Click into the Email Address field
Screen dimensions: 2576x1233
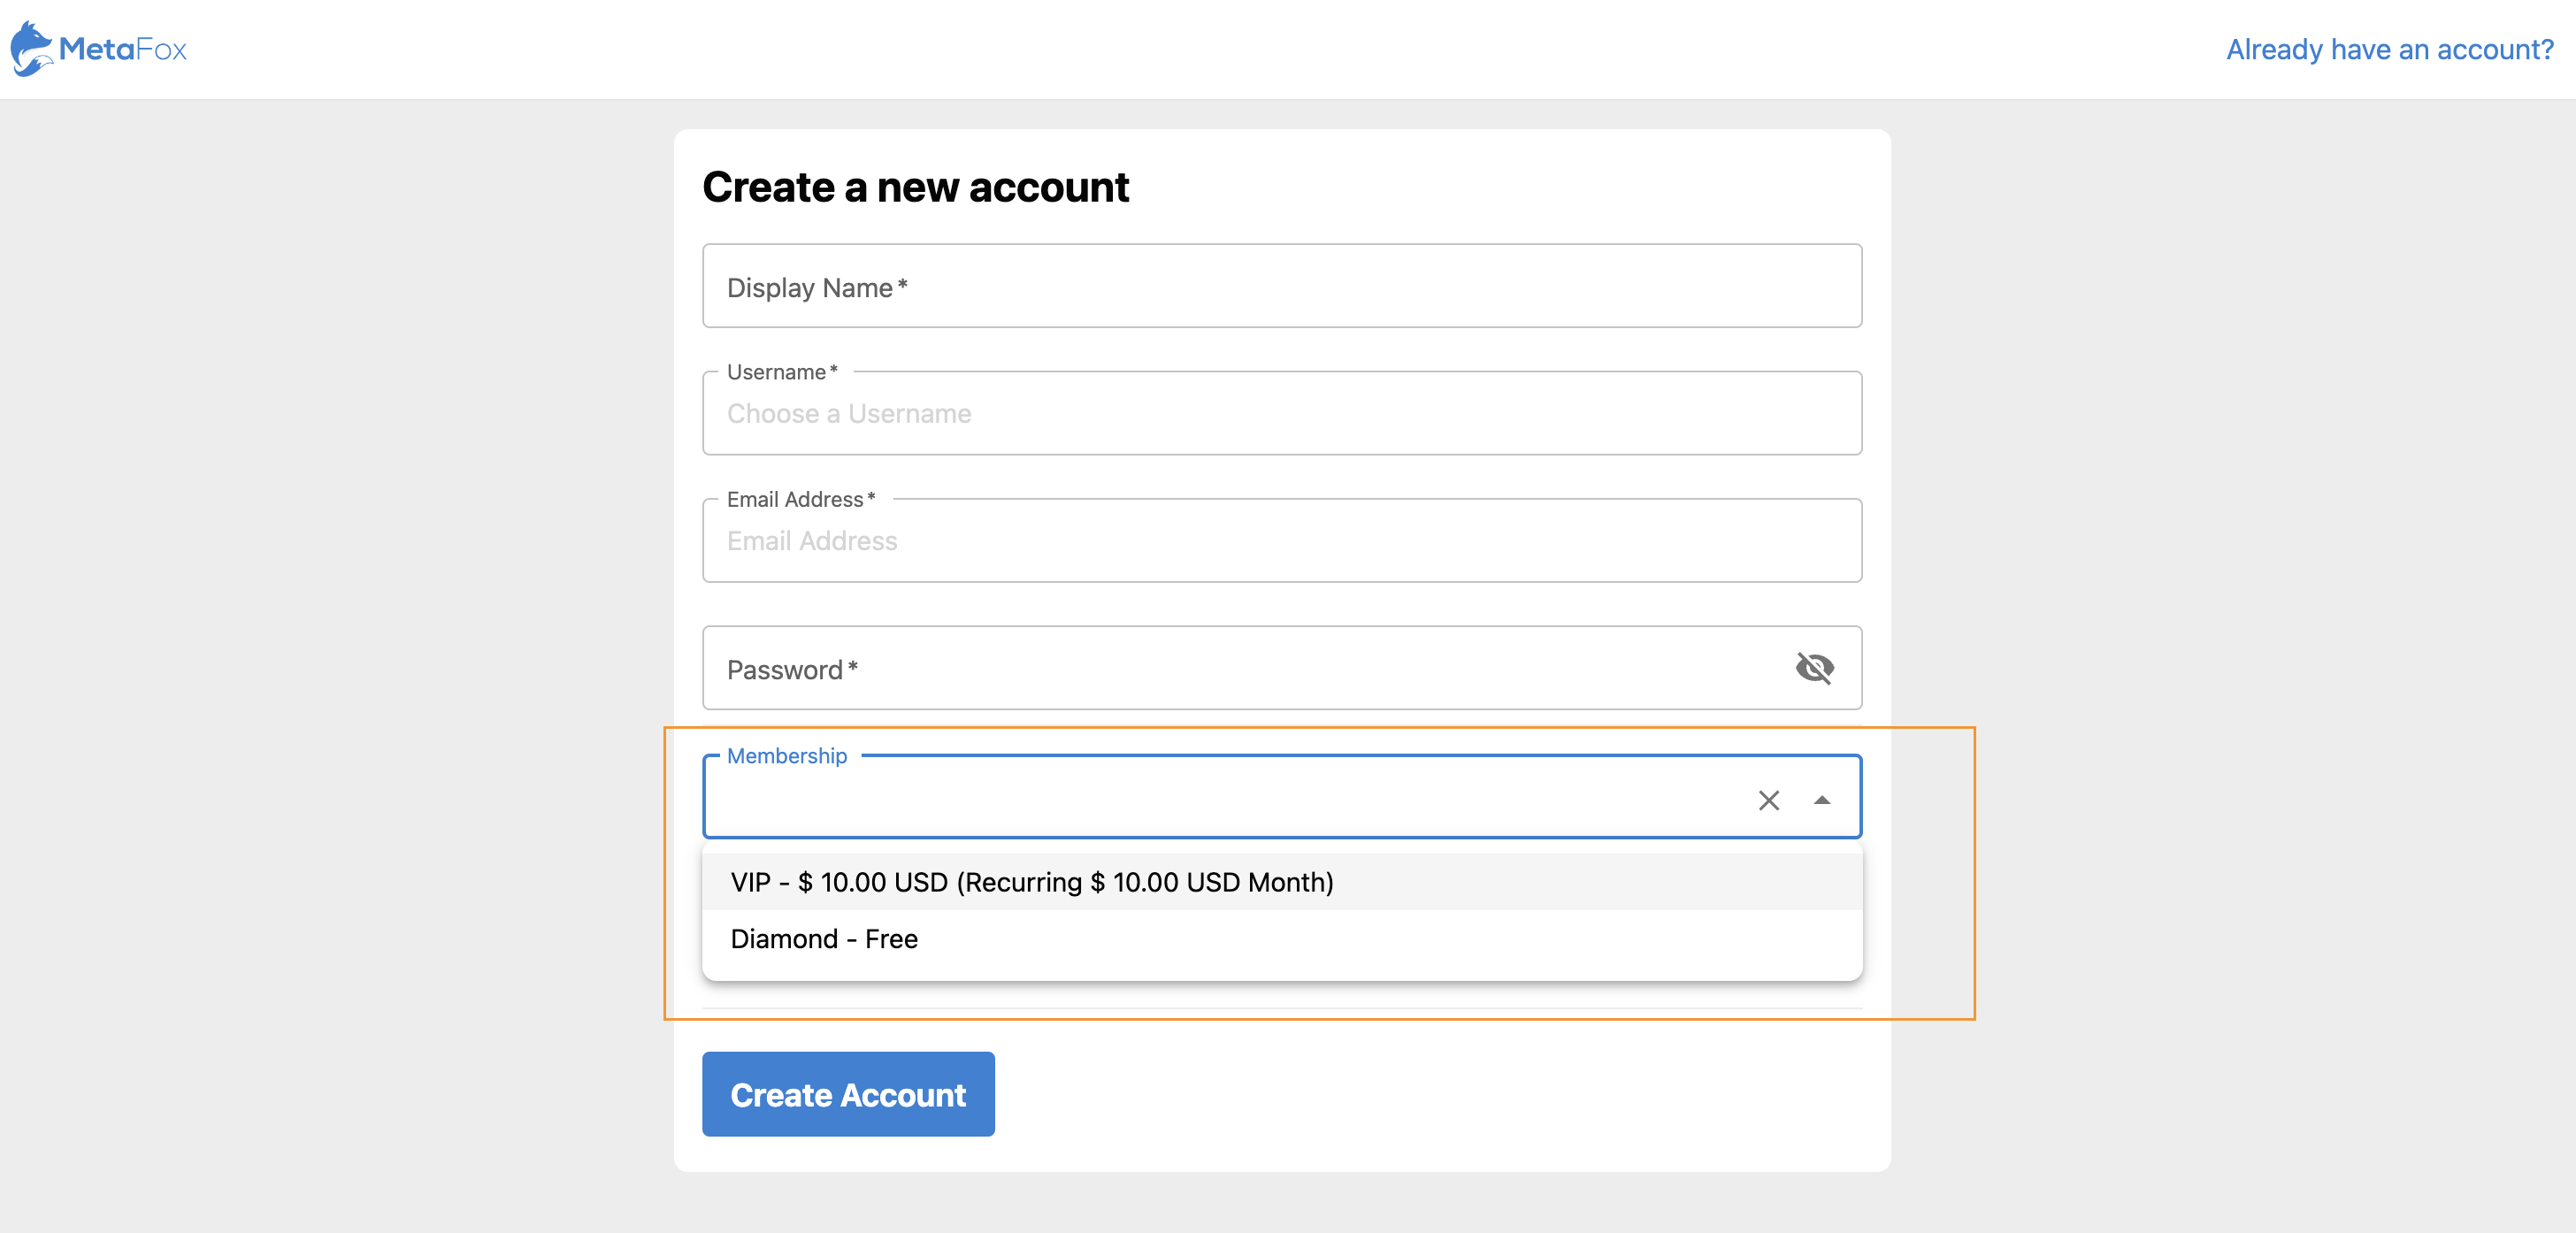(1280, 541)
